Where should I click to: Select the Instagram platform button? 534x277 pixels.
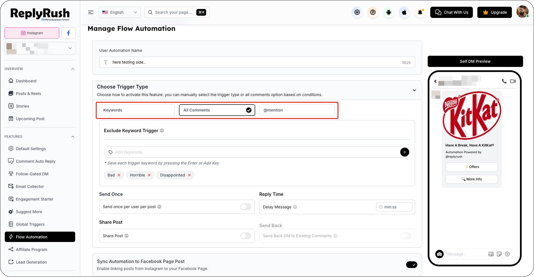[x=32, y=33]
